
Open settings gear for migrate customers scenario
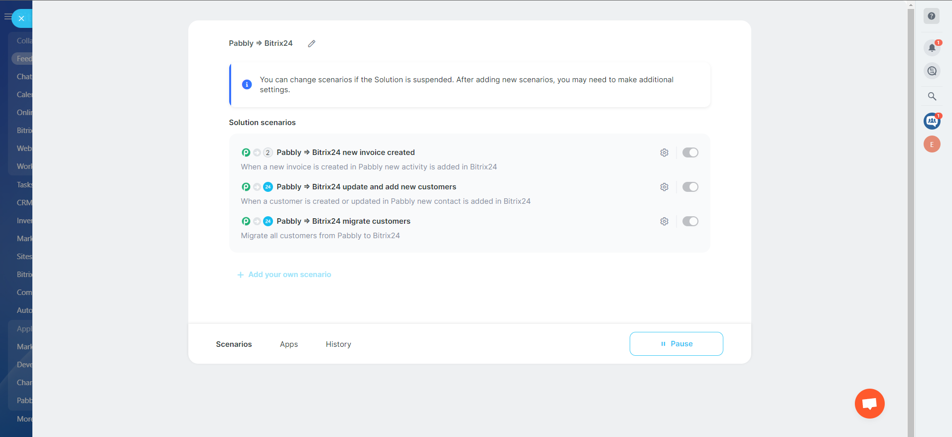664,221
